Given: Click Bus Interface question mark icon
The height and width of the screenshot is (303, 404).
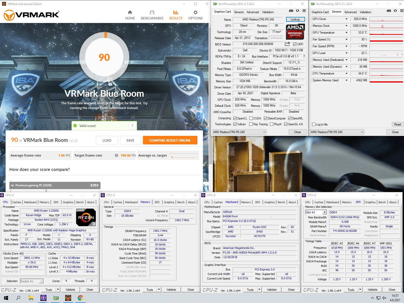Looking at the screenshot, I should pos(304,56).
